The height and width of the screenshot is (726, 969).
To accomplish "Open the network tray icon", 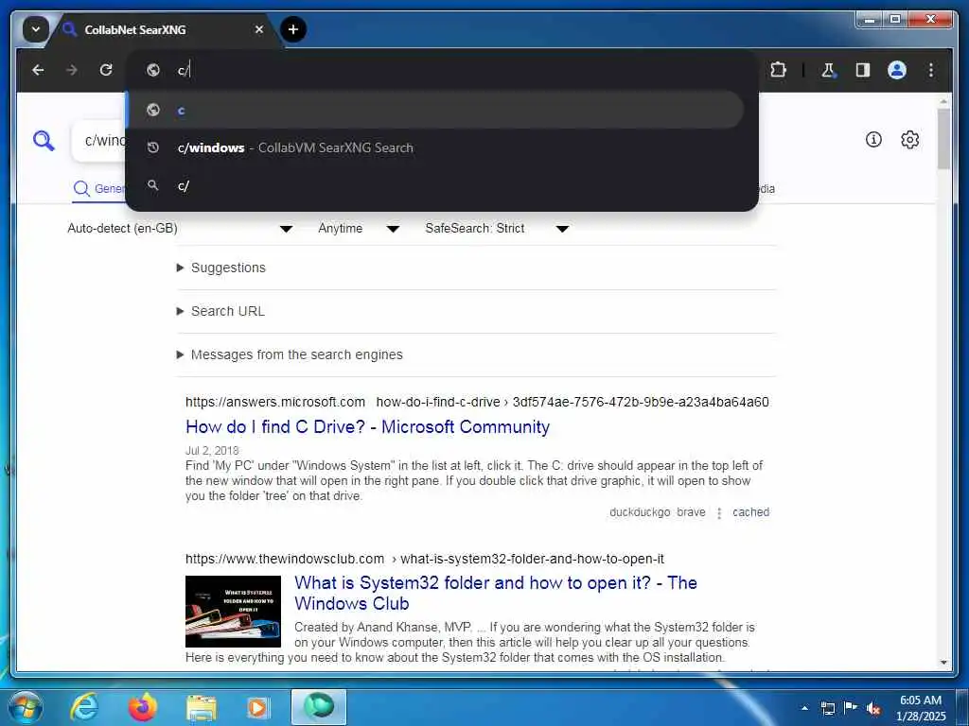I will pos(827,708).
